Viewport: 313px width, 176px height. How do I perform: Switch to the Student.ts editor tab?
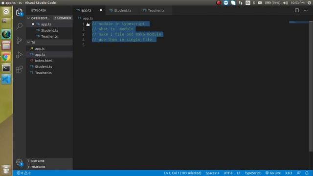pos(122,10)
